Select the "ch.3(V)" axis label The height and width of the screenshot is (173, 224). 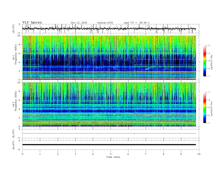click(x=14, y=134)
